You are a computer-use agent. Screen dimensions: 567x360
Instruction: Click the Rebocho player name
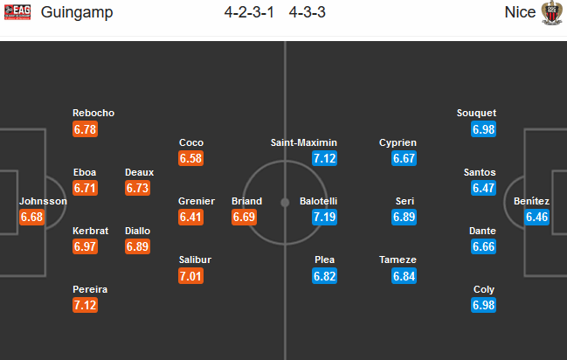94,113
